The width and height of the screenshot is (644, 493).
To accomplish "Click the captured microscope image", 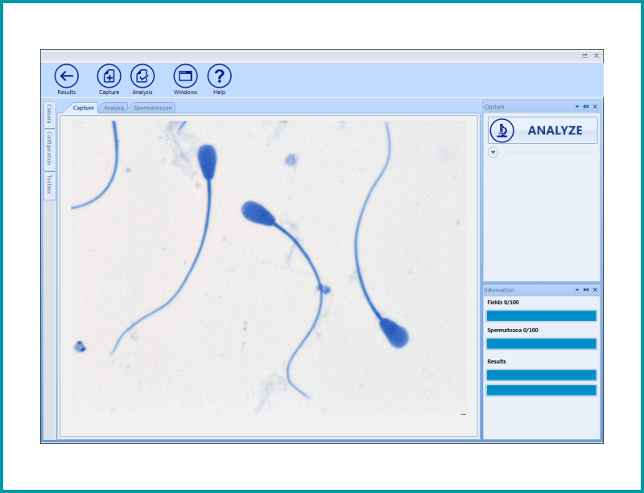I will (269, 267).
